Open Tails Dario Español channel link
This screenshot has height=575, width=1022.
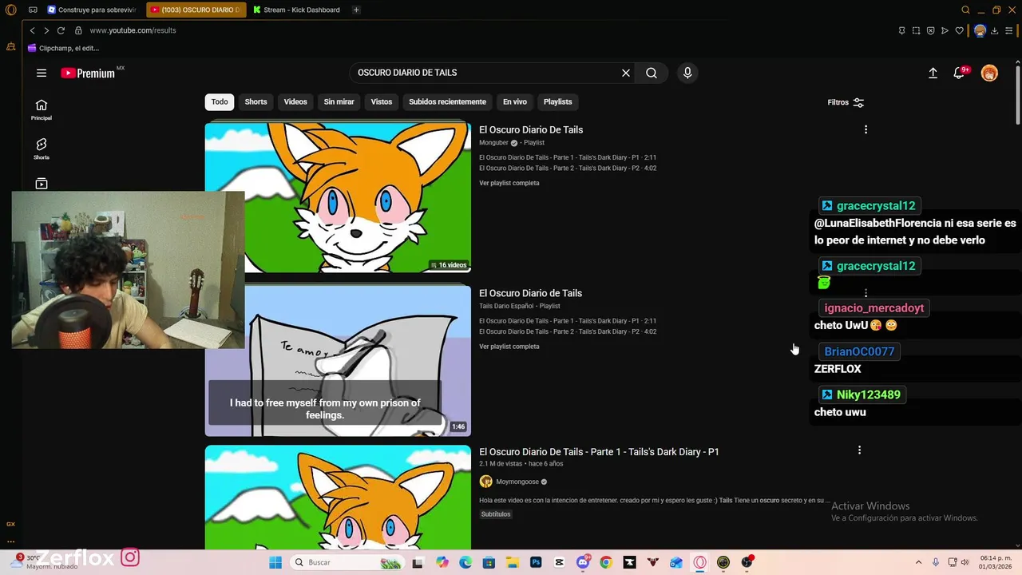[x=507, y=306]
